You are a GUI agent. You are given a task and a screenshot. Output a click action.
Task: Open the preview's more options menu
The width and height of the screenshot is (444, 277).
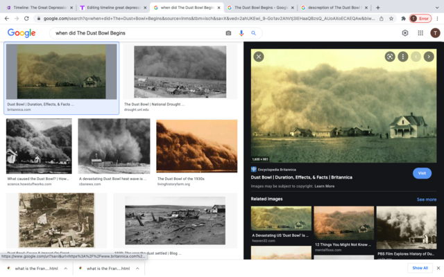pyautogui.click(x=402, y=57)
